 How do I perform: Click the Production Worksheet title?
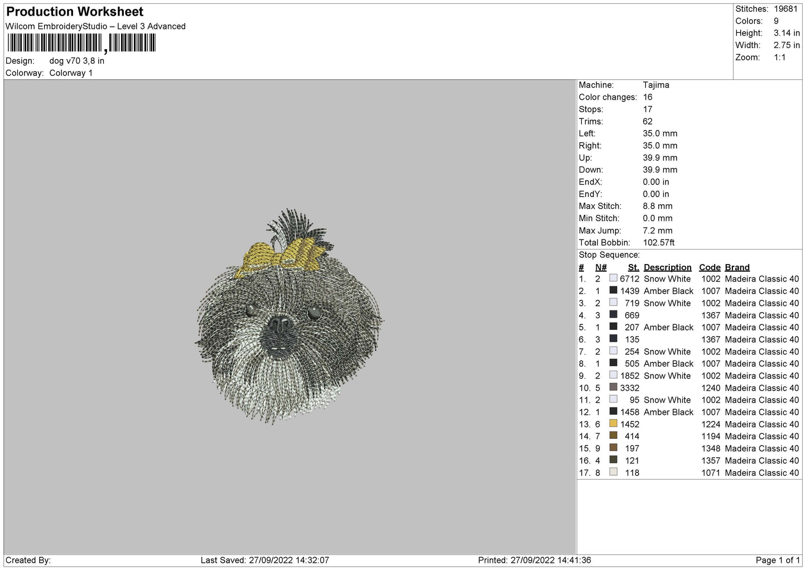pos(75,12)
